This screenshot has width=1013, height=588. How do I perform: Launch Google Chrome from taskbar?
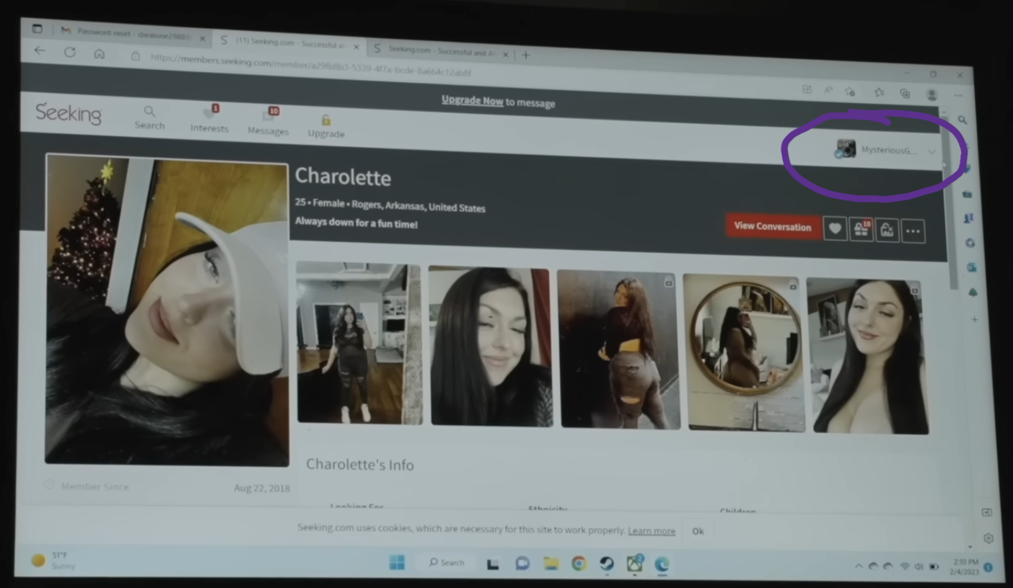[x=579, y=563]
